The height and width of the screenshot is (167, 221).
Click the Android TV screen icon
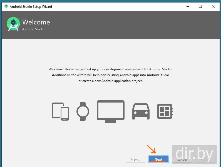[110, 111]
